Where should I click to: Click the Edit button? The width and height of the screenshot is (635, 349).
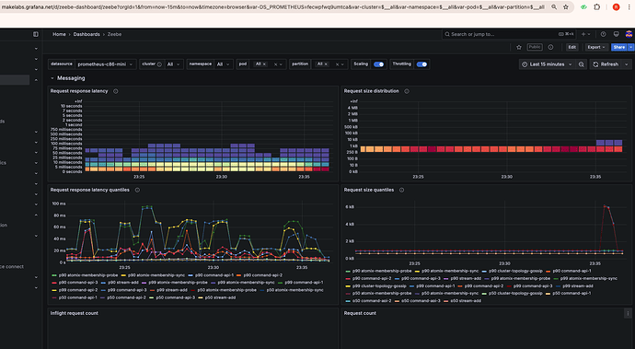click(571, 48)
